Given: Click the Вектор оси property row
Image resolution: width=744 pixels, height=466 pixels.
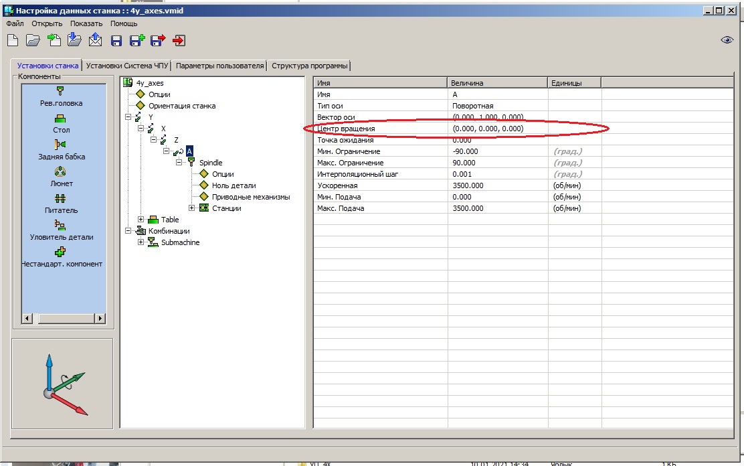Looking at the screenshot, I should tap(523, 117).
